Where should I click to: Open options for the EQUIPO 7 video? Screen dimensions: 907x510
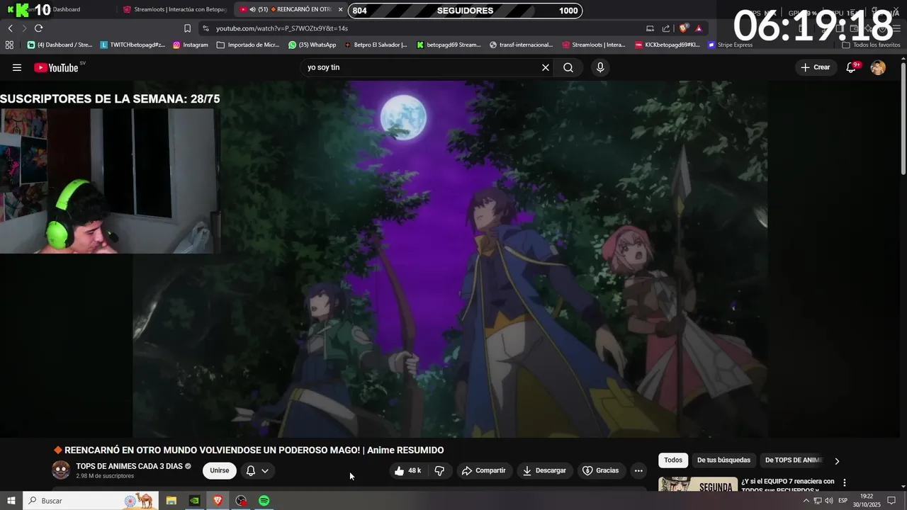844,482
